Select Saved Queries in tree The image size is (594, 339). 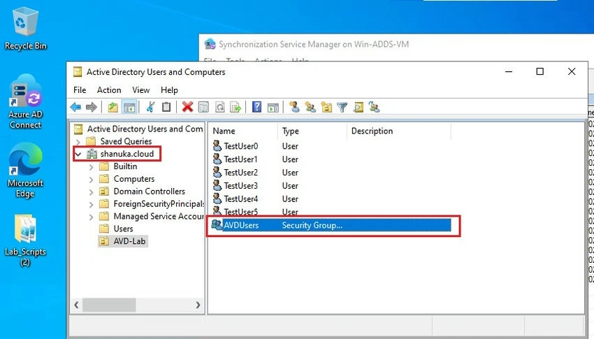[126, 141]
